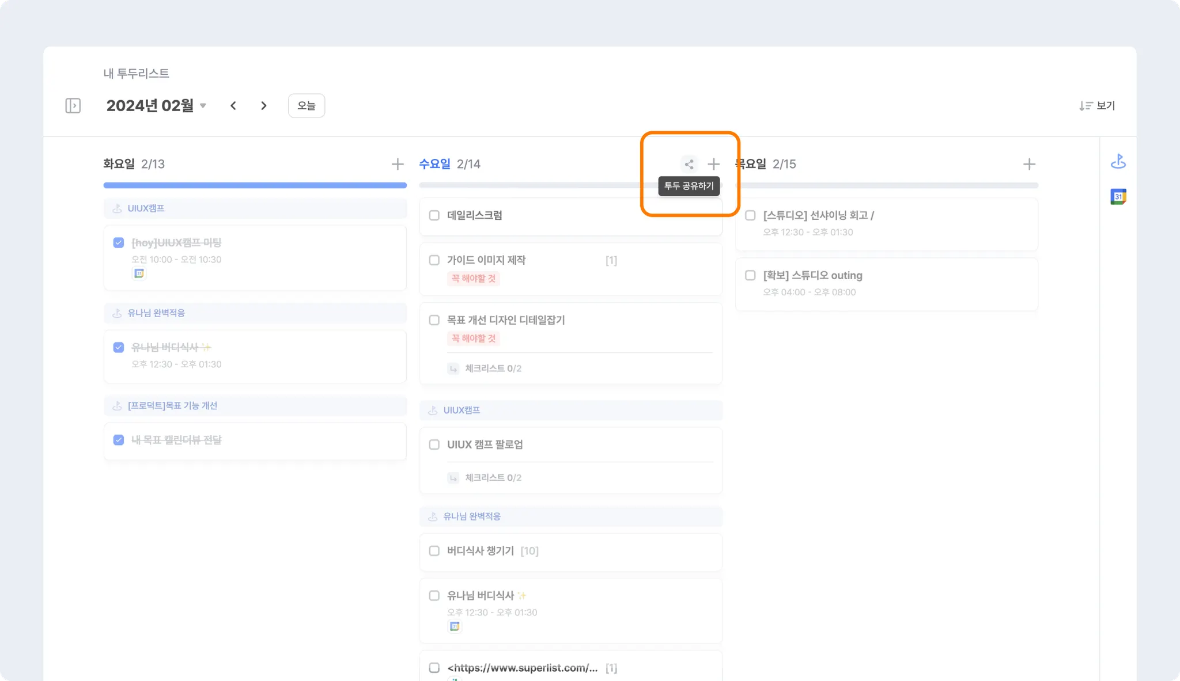This screenshot has height=681, width=1180.
Task: Add a new todo to Tuesday 2/13
Action: (398, 164)
